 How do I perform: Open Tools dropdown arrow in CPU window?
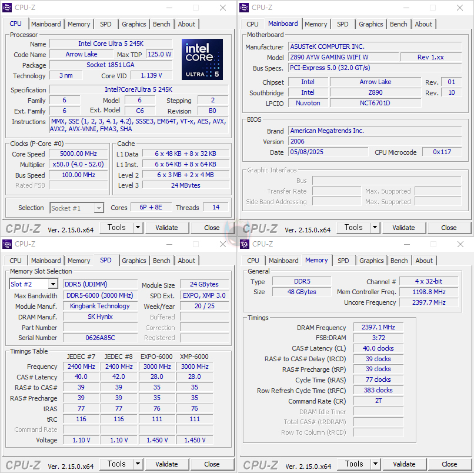pos(138,228)
